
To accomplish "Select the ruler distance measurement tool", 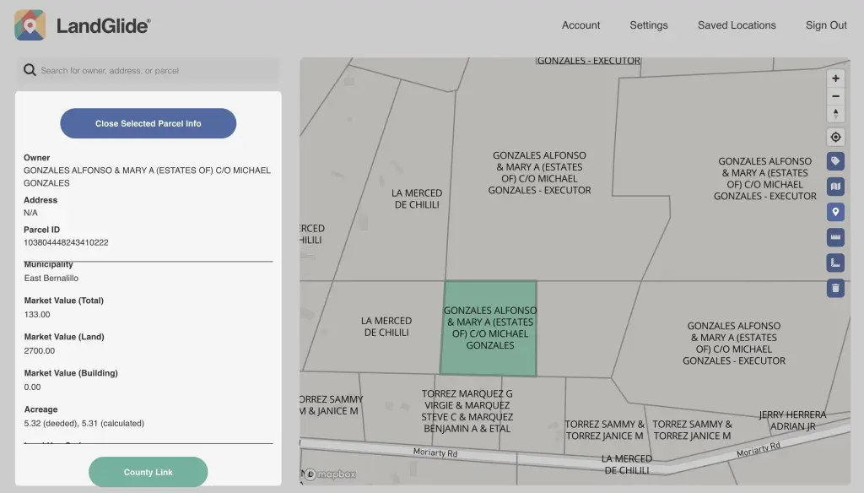I will [835, 237].
